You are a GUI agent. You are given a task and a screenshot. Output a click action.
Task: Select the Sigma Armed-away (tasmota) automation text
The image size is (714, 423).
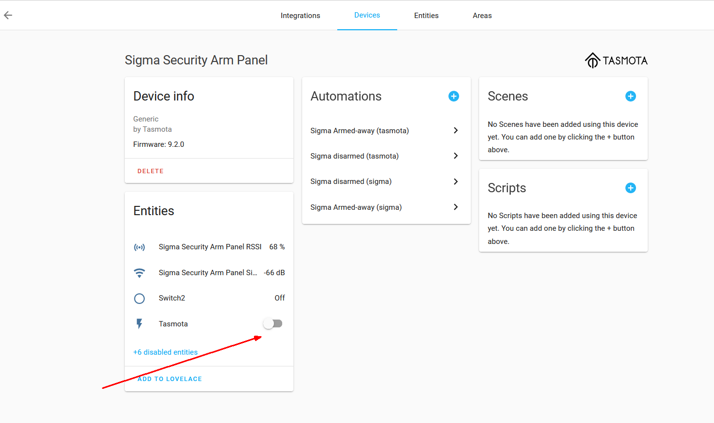[x=360, y=131]
